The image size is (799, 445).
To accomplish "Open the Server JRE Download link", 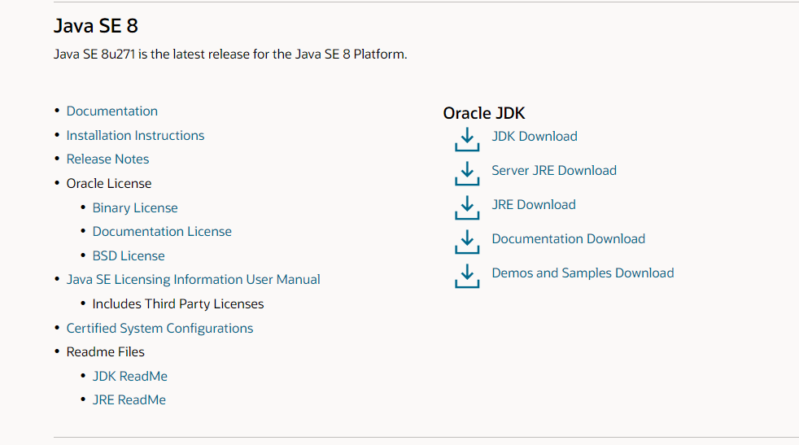I will (x=554, y=170).
